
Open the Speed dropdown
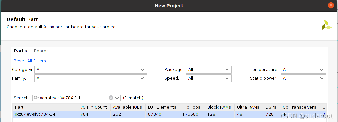(209, 78)
